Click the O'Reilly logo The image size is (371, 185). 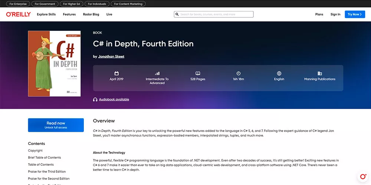[19, 14]
